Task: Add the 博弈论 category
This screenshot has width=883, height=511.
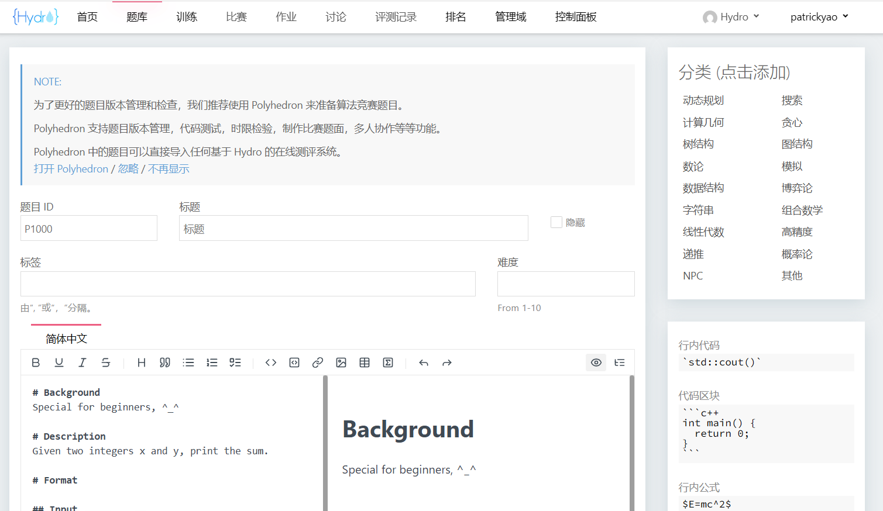Action: click(797, 188)
